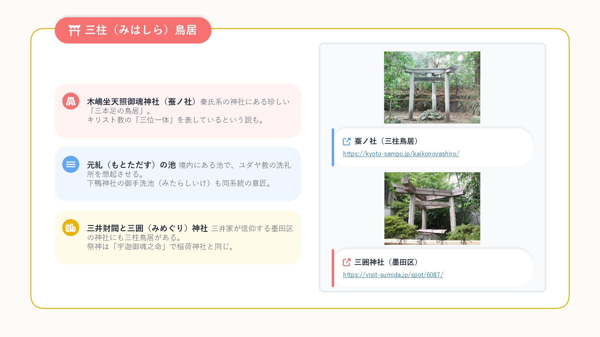Click the 蚕ノ社 forest torii photo
This screenshot has height=337, width=600.
click(x=432, y=87)
